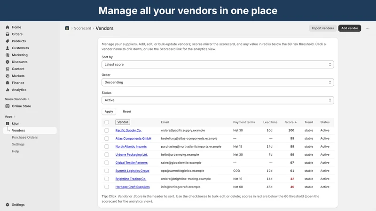Click the Scorecard breadcrumb link
Image resolution: width=376 pixels, height=211 pixels.
83,28
